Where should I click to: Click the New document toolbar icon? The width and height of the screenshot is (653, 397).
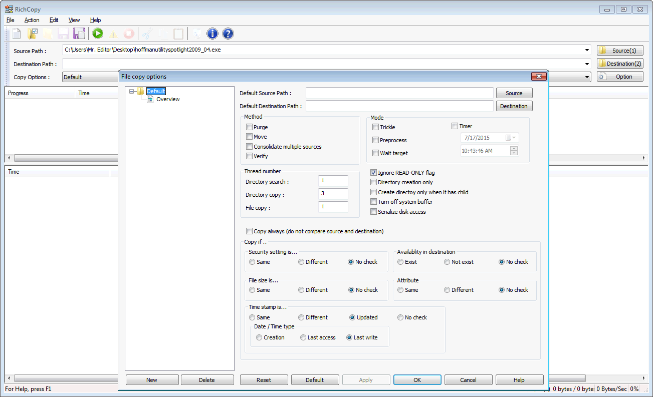17,34
